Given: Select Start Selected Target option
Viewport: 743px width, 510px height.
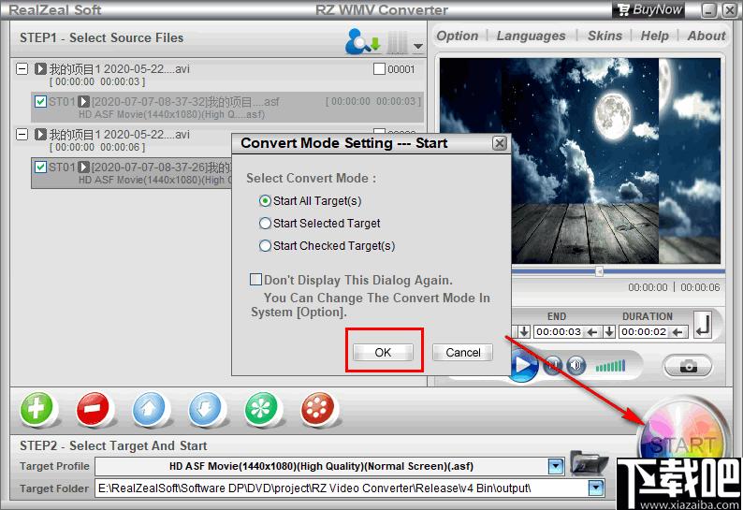Looking at the screenshot, I should (265, 224).
